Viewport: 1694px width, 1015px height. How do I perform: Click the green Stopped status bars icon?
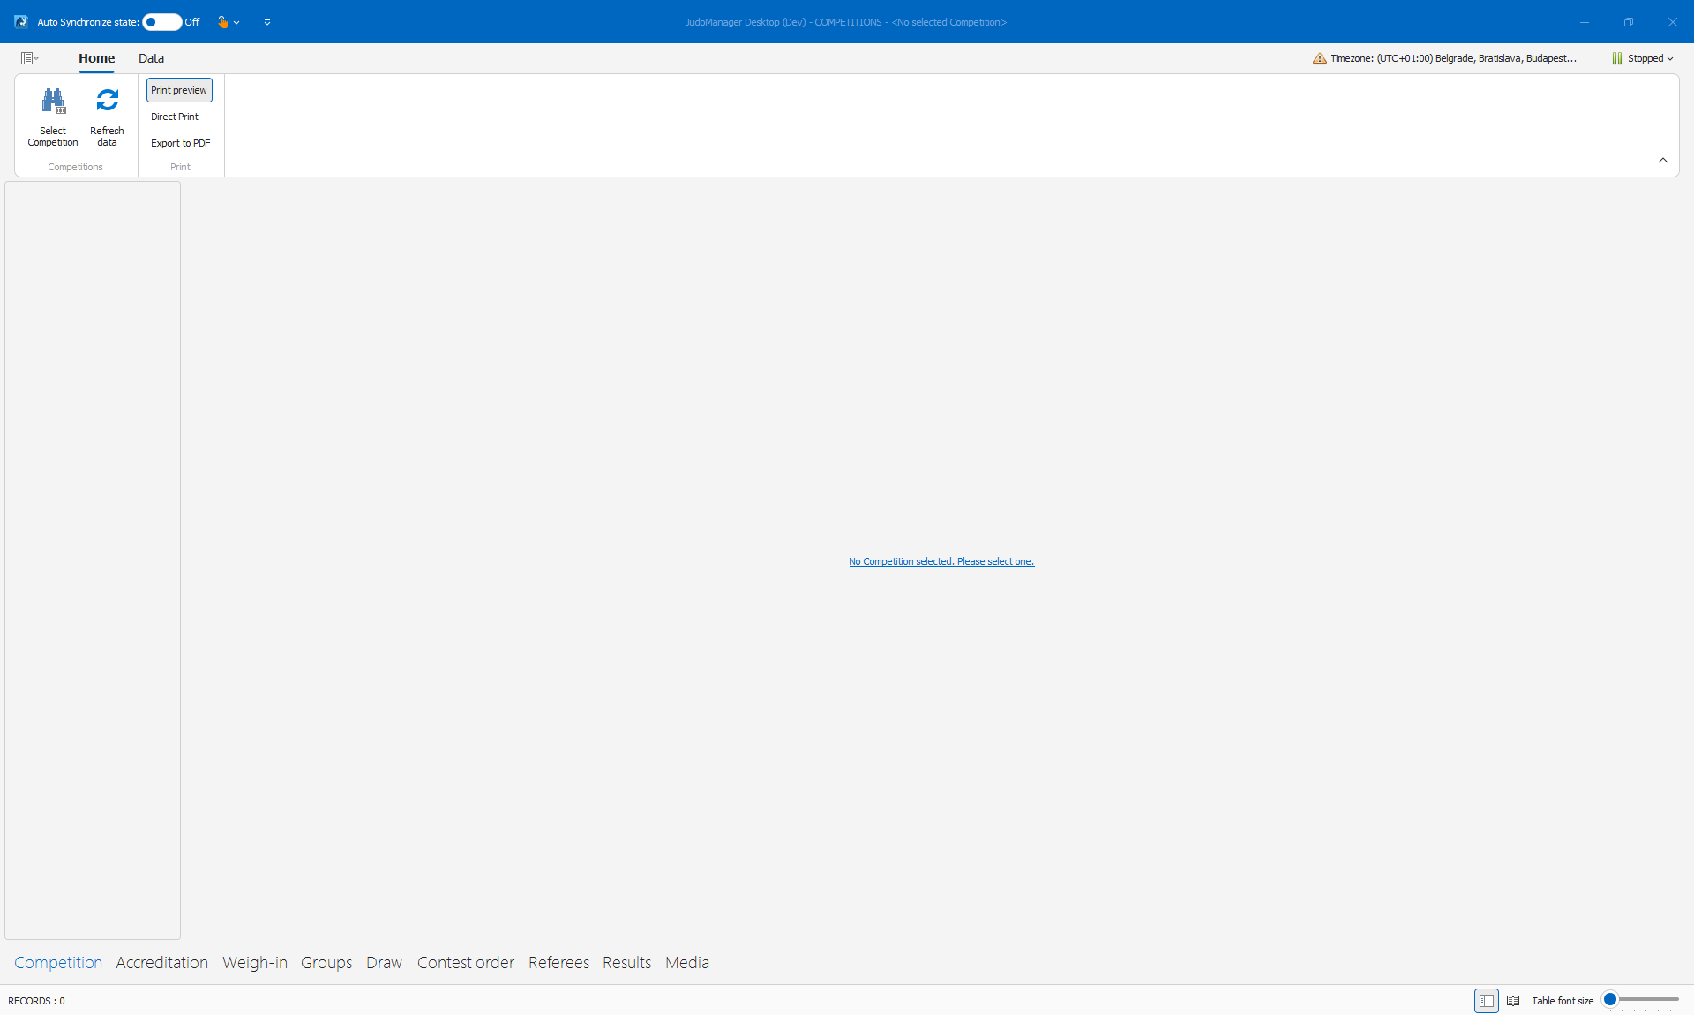point(1617,58)
